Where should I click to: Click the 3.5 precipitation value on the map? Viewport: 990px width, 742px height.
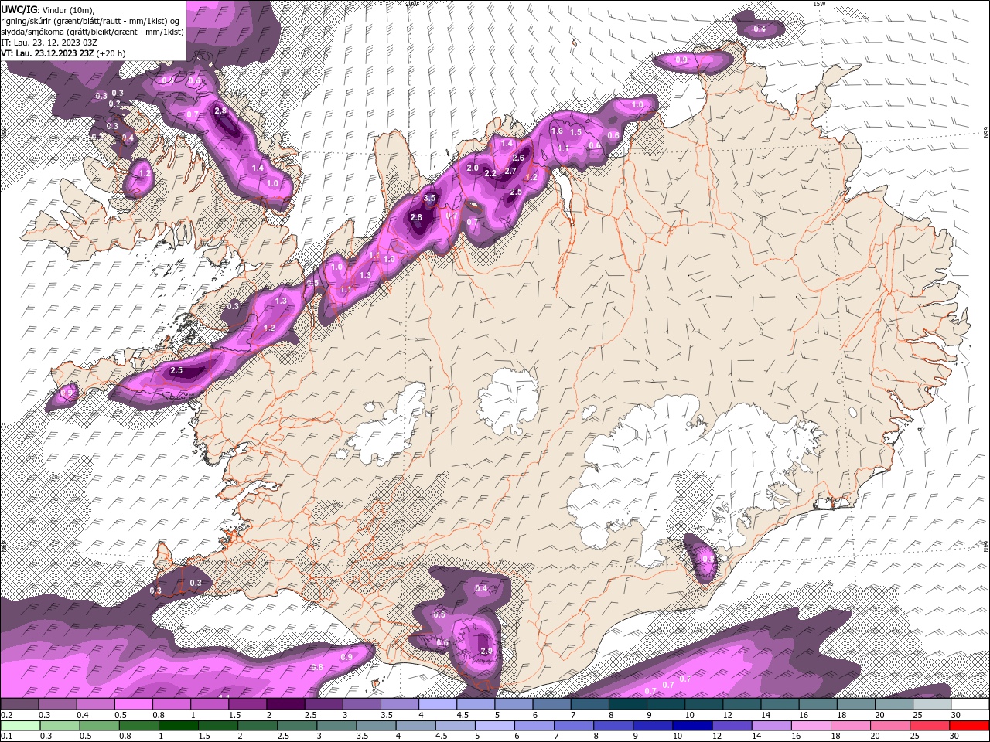(430, 199)
